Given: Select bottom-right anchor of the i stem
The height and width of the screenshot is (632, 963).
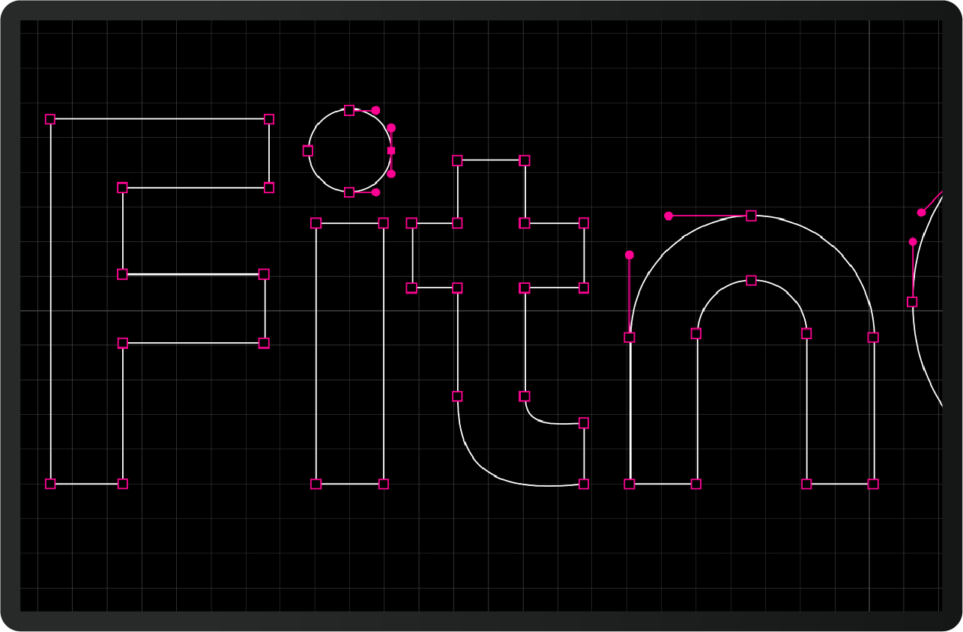Looking at the screenshot, I should [x=384, y=484].
